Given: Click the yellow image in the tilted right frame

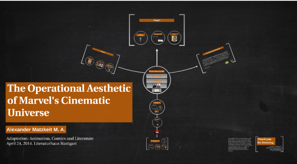Looking at the screenshot, I should (227, 63).
